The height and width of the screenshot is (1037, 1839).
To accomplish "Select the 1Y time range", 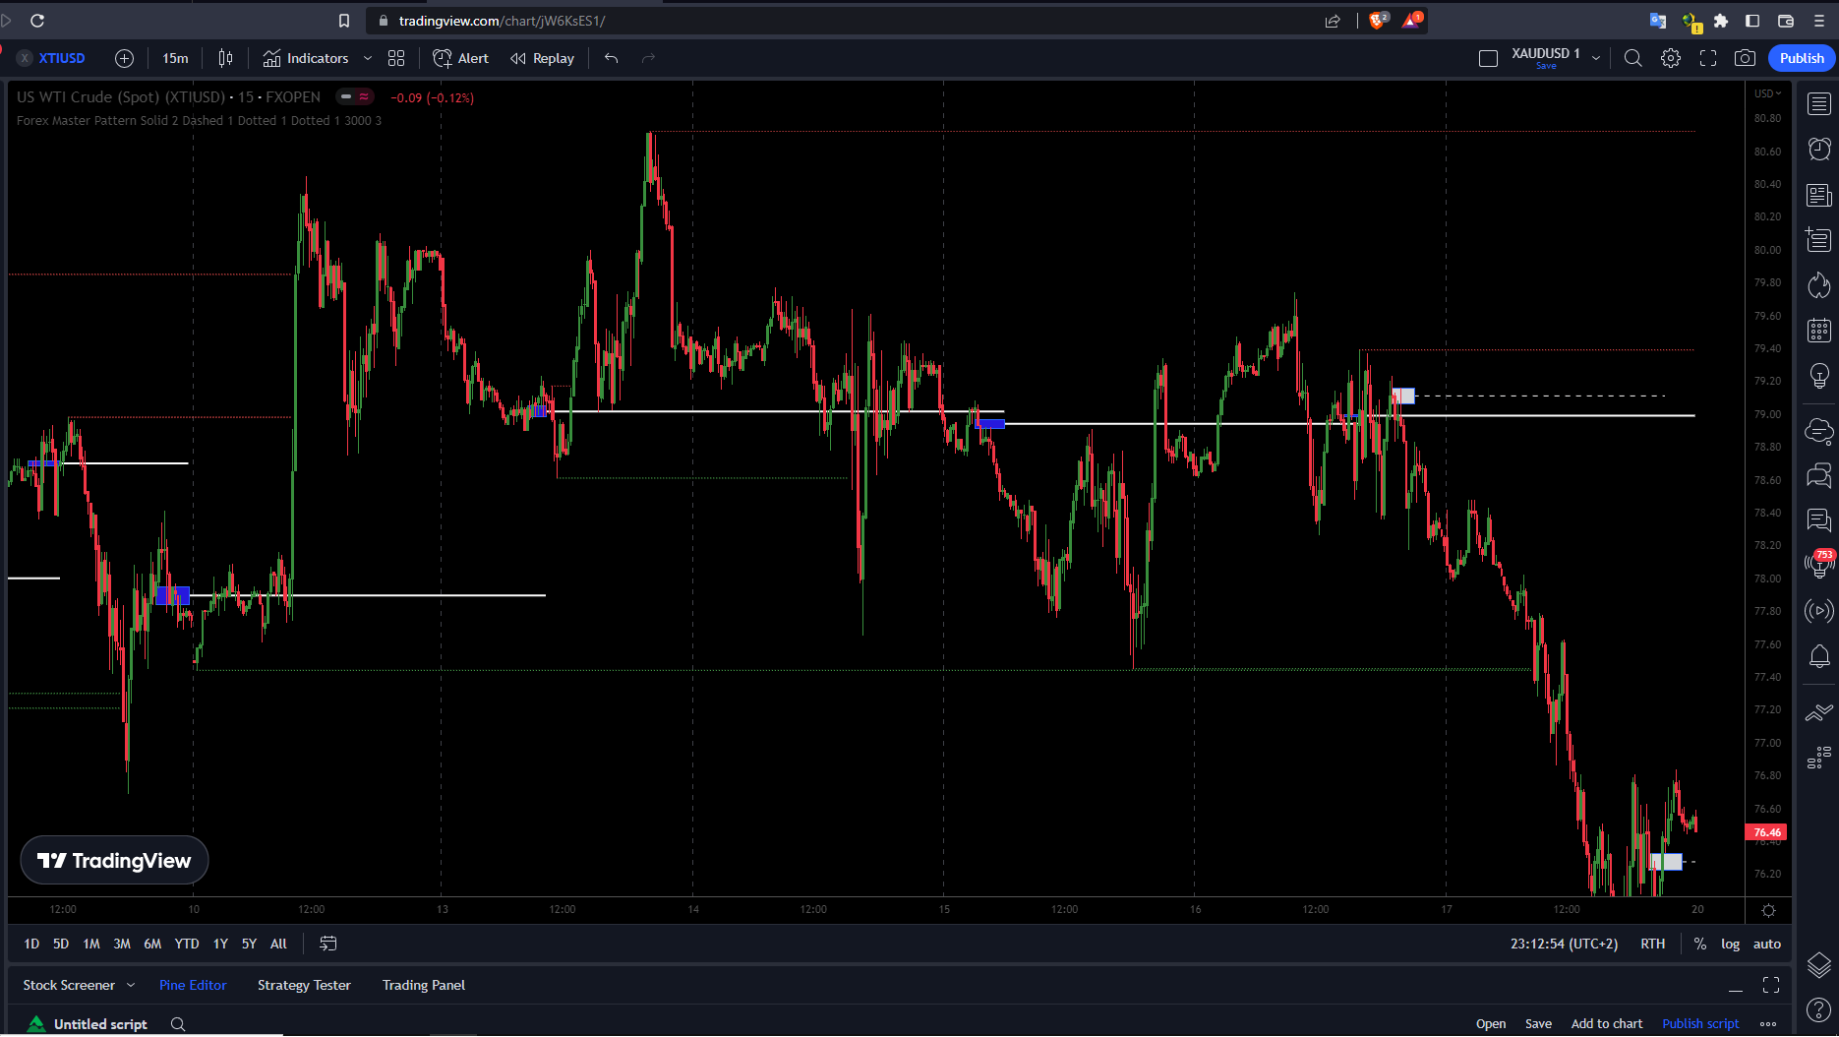I will [x=220, y=944].
